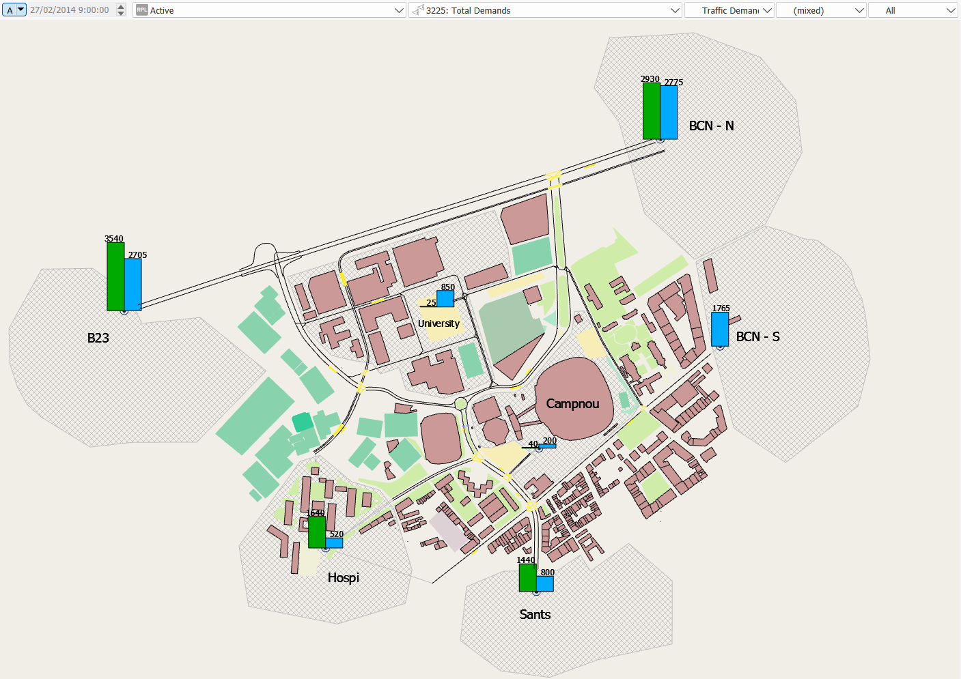This screenshot has height=679, width=961.
Task: Click the time stepper arrows
Action: click(x=121, y=10)
